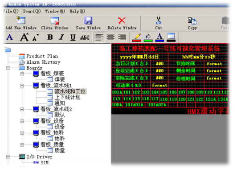Collapse the Boards folder node
This screenshot has height=169, width=233.
point(8,68)
